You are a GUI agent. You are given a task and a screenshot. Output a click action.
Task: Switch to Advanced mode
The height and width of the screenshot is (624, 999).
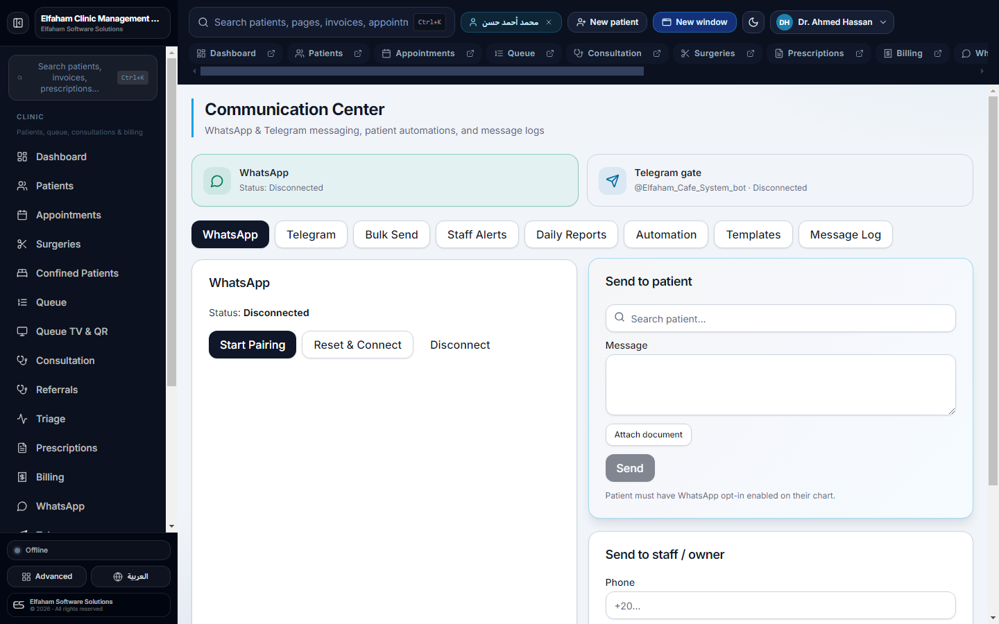tap(46, 577)
